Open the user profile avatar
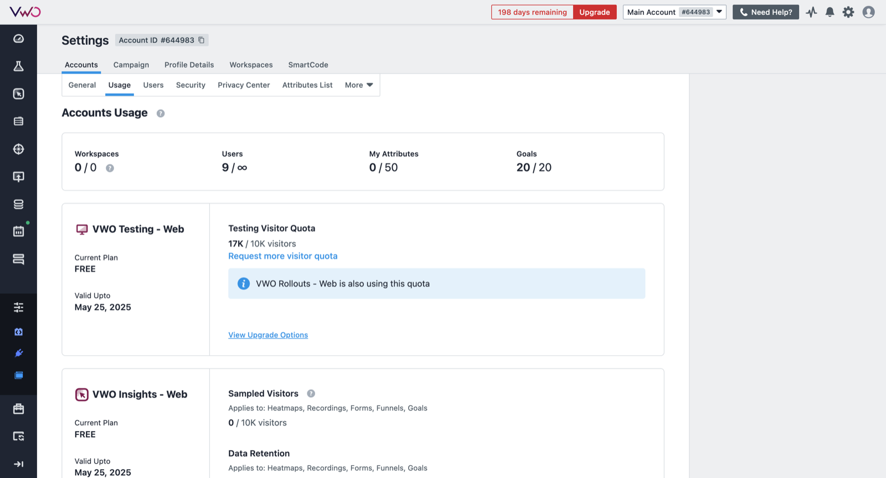The width and height of the screenshot is (886, 478). pos(868,12)
